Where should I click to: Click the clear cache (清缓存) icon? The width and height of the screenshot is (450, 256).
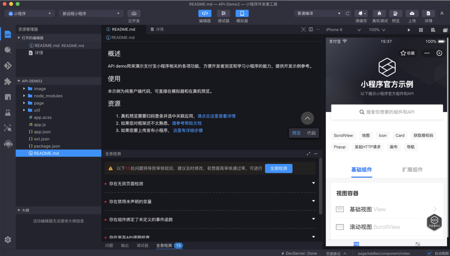coord(361,13)
